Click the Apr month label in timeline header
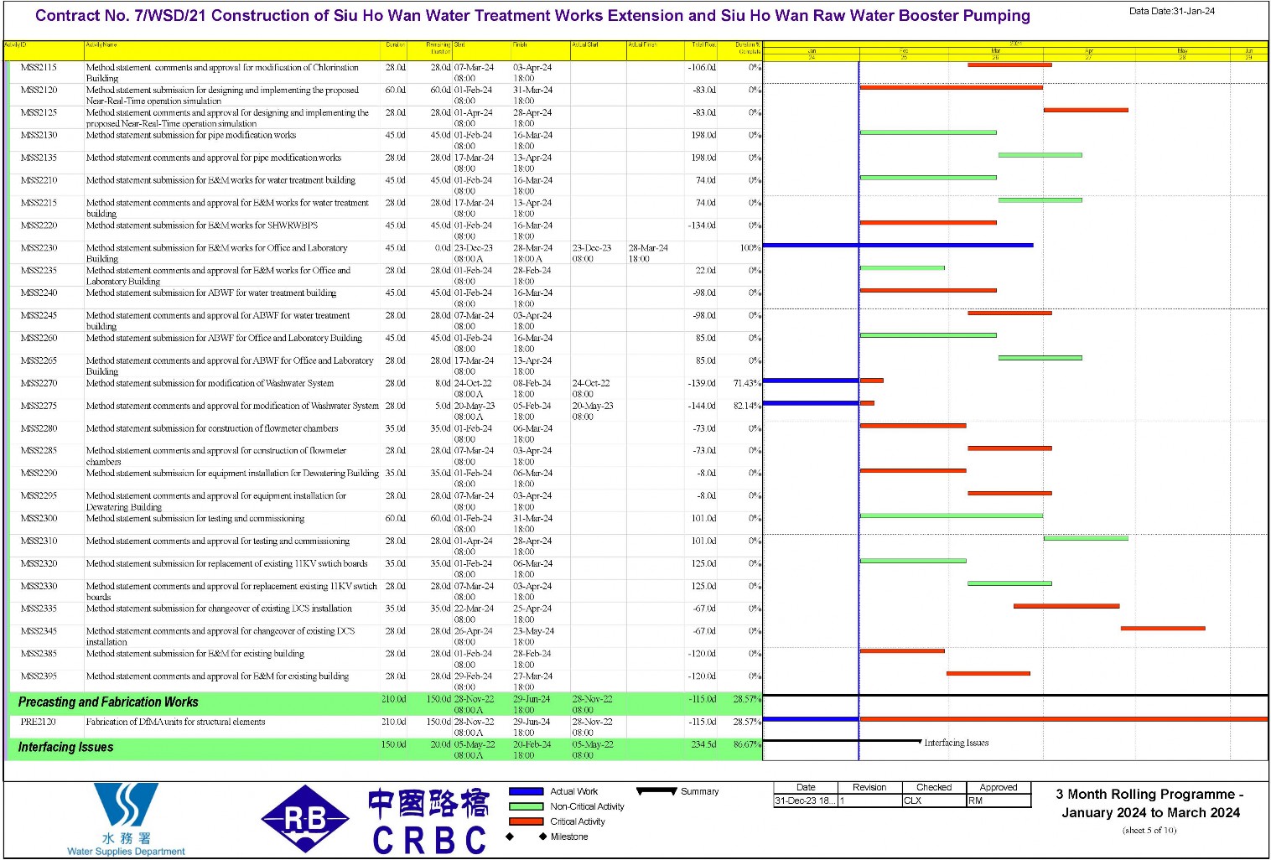Screen dimensions: 1271x860 tap(1089, 50)
